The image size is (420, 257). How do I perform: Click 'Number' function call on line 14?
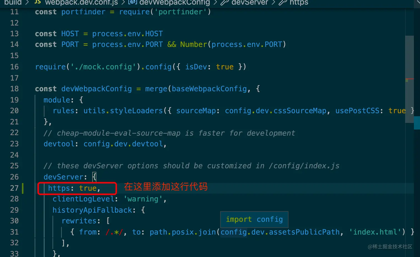pos(194,44)
